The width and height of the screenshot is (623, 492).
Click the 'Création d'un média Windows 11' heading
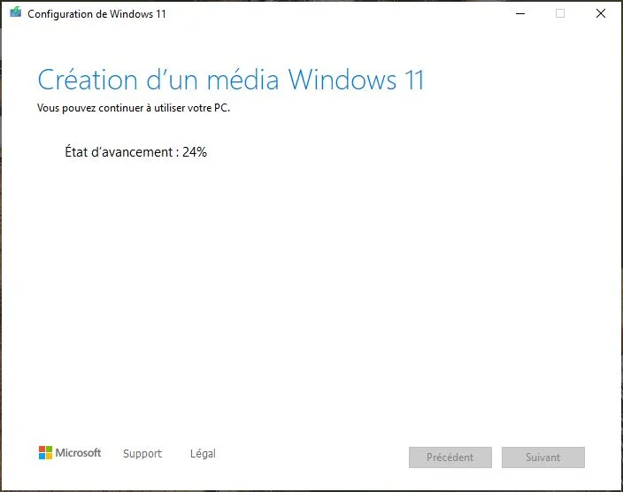click(x=231, y=80)
